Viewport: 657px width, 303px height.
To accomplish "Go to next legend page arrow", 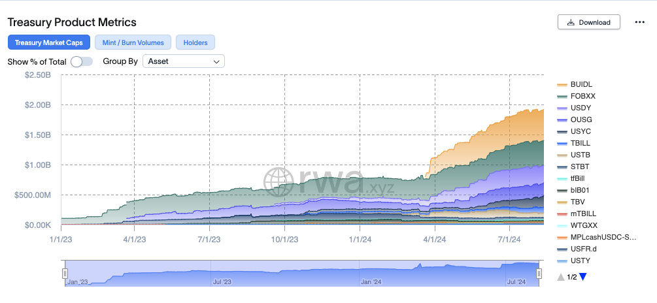I will pyautogui.click(x=583, y=277).
